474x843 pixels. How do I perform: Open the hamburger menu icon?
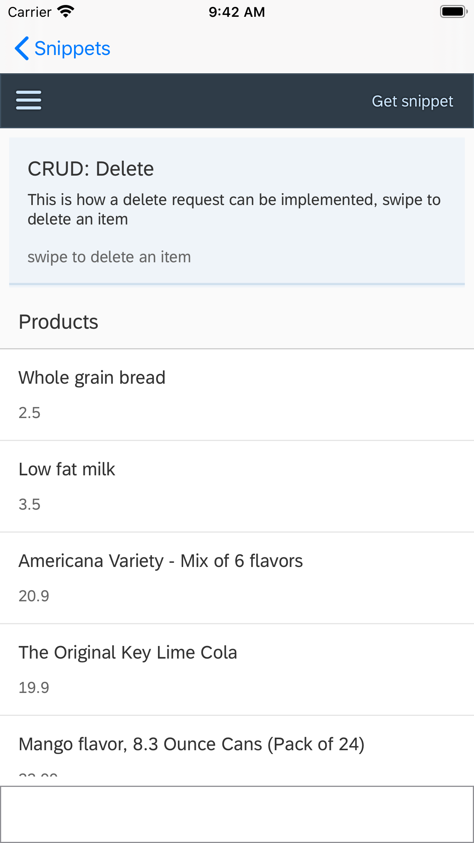(29, 100)
